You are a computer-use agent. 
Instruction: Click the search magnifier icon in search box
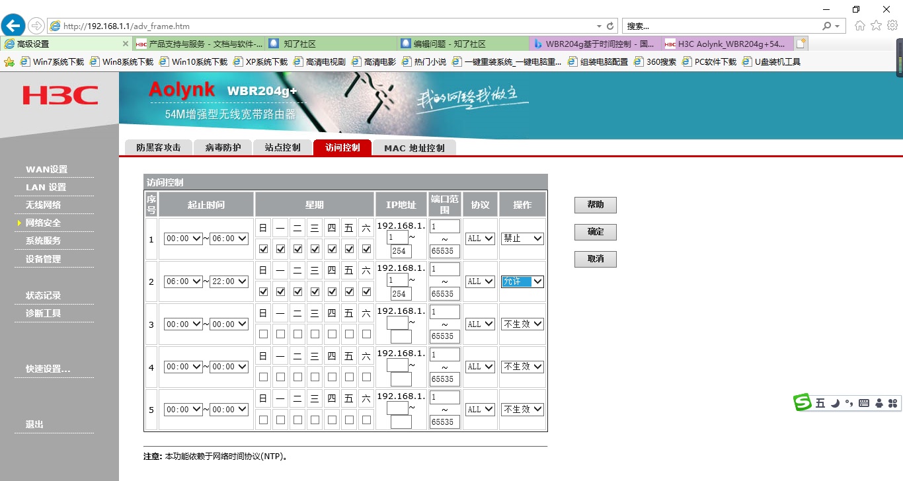pos(827,26)
